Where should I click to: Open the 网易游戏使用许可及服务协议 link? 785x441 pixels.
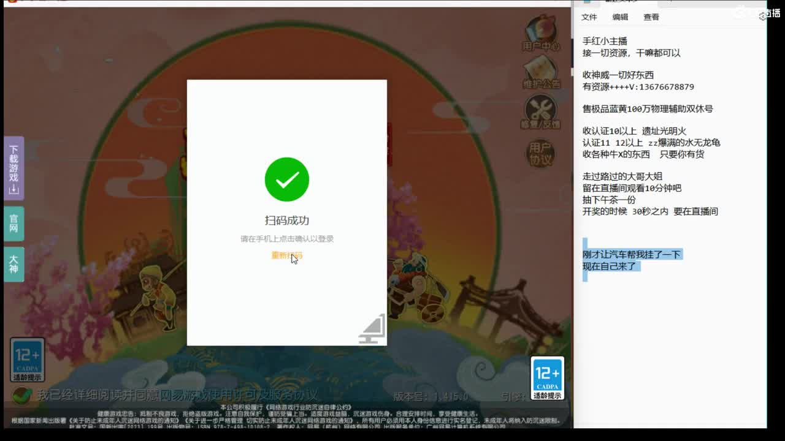click(x=239, y=395)
